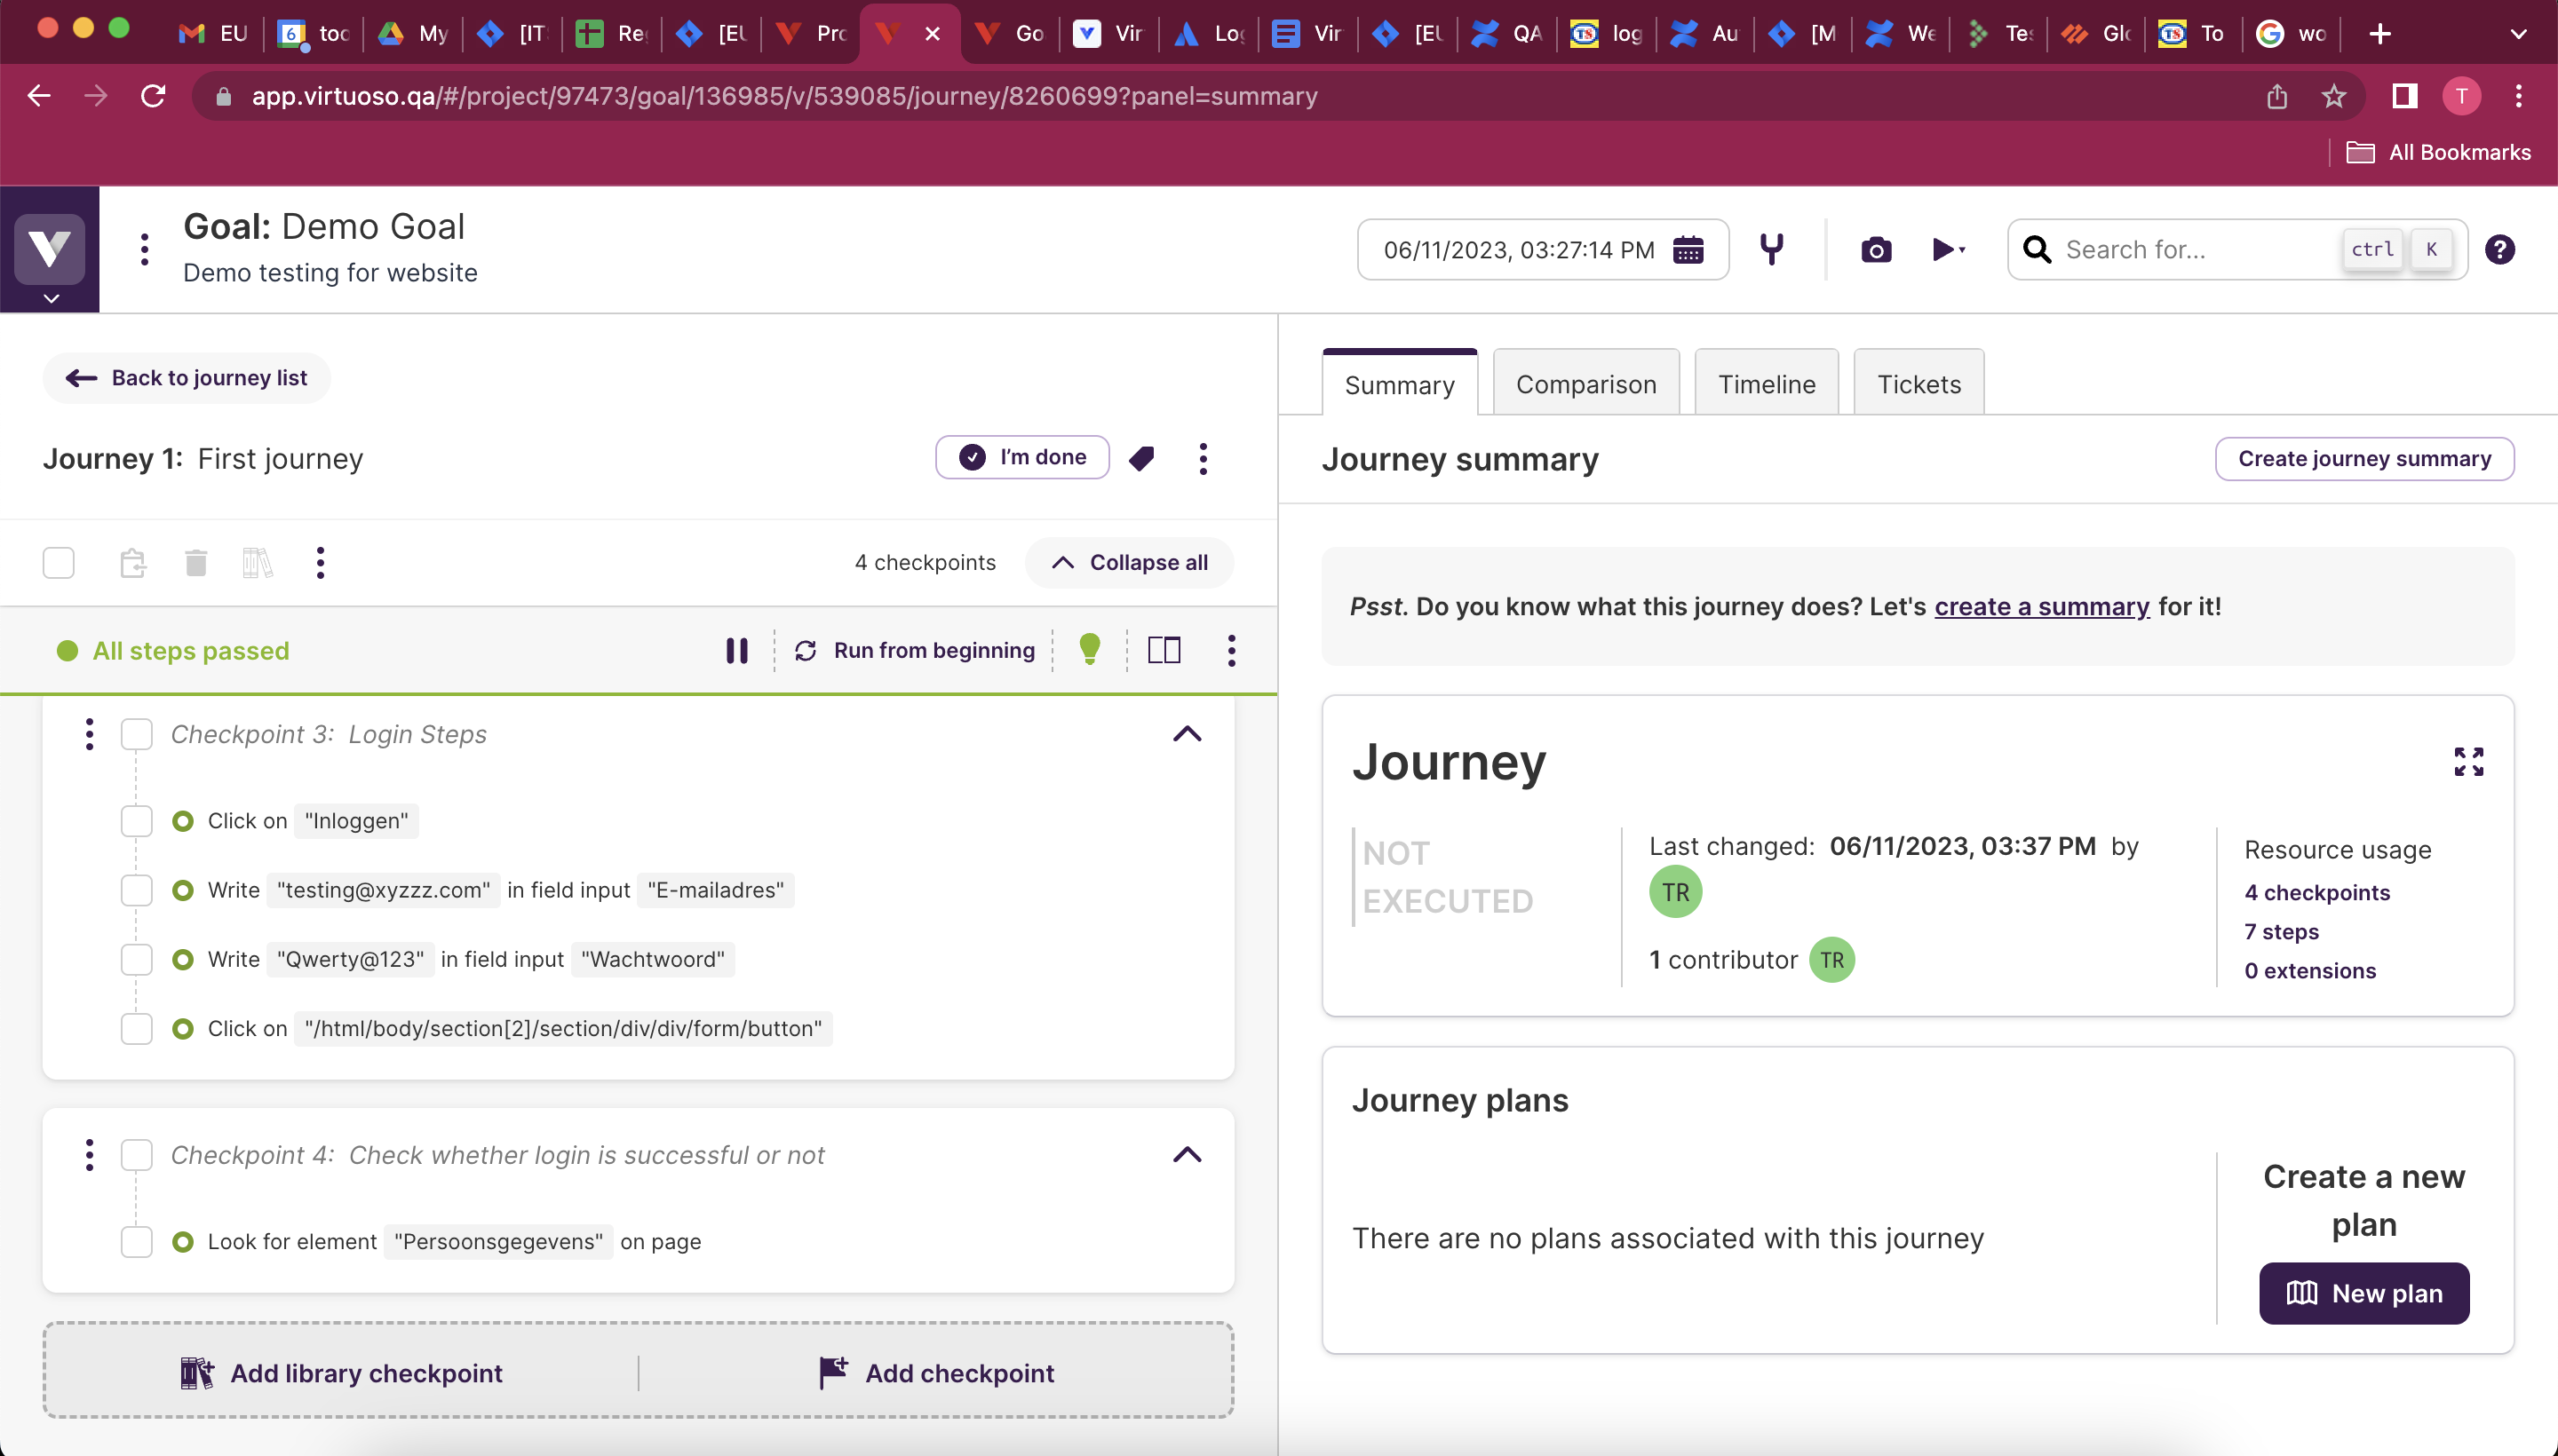Click the camera snapshot icon
Image resolution: width=2558 pixels, height=1456 pixels.
click(x=1876, y=250)
